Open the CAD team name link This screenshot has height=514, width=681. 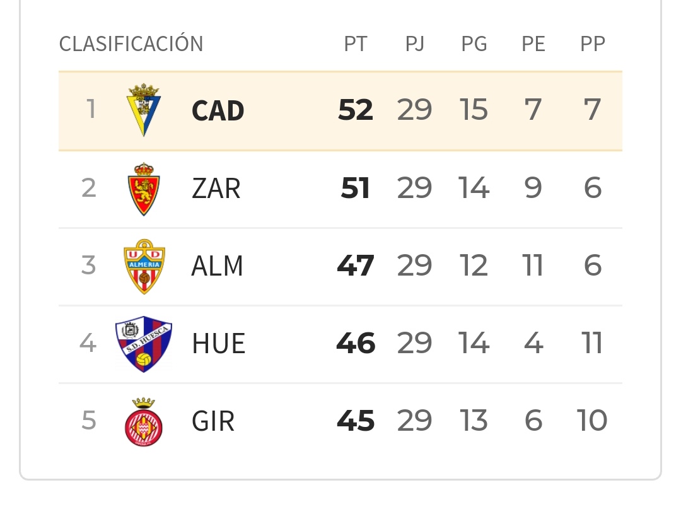(218, 111)
